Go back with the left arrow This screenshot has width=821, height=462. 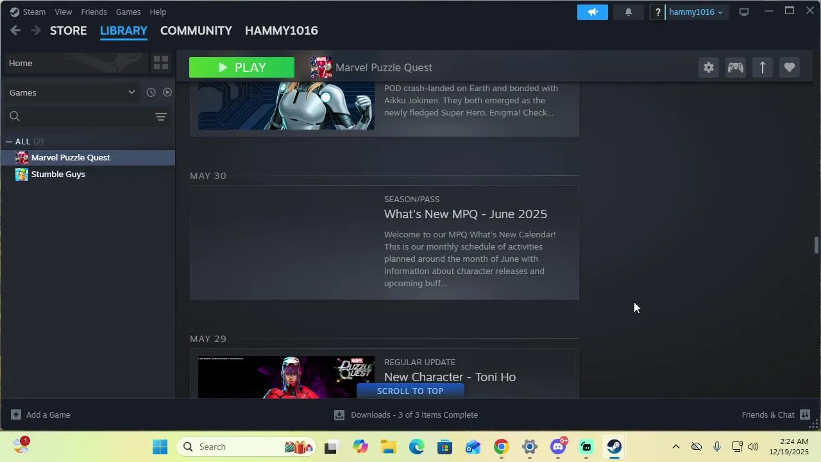pyautogui.click(x=15, y=30)
